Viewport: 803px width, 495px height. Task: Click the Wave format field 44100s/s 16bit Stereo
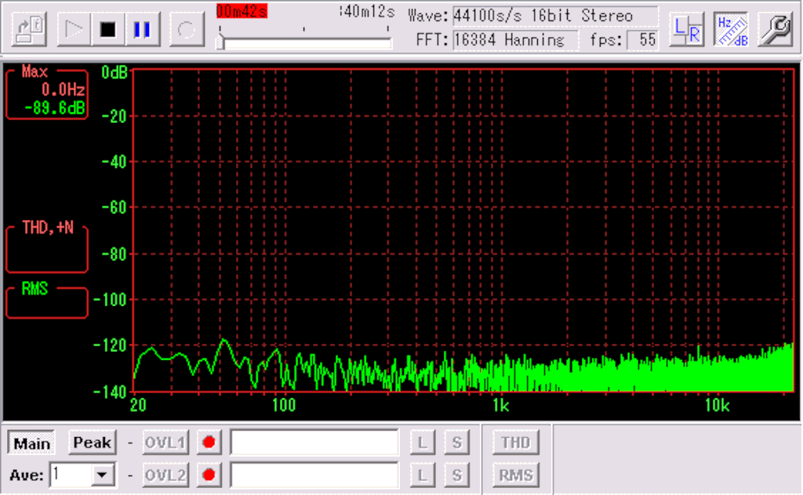[x=555, y=16]
